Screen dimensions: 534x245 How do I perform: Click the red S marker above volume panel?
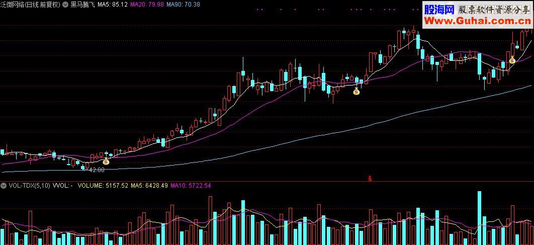[370, 178]
